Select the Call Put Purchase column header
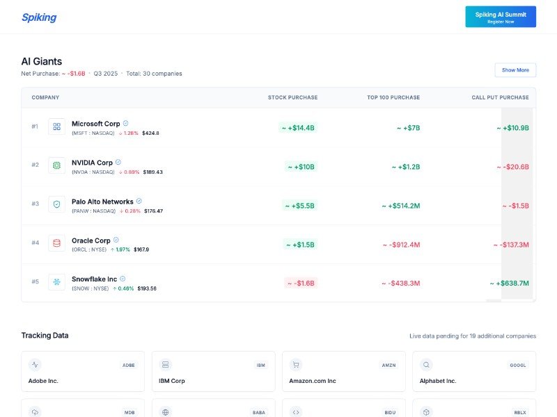557x417 pixels. 500,97
